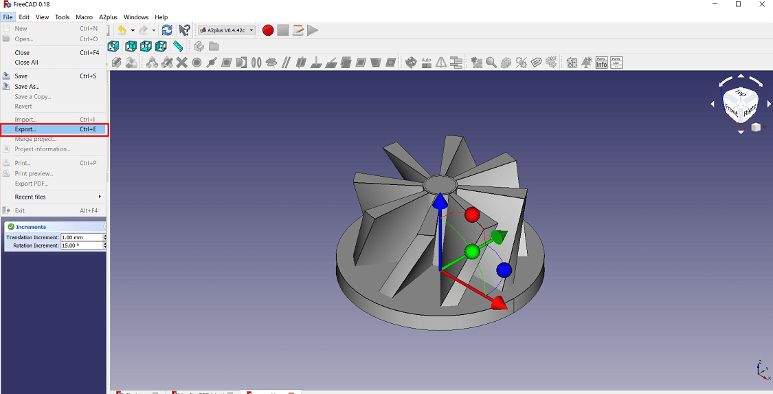Click the navigation cube left arrow
The image size is (773, 394).
(713, 104)
